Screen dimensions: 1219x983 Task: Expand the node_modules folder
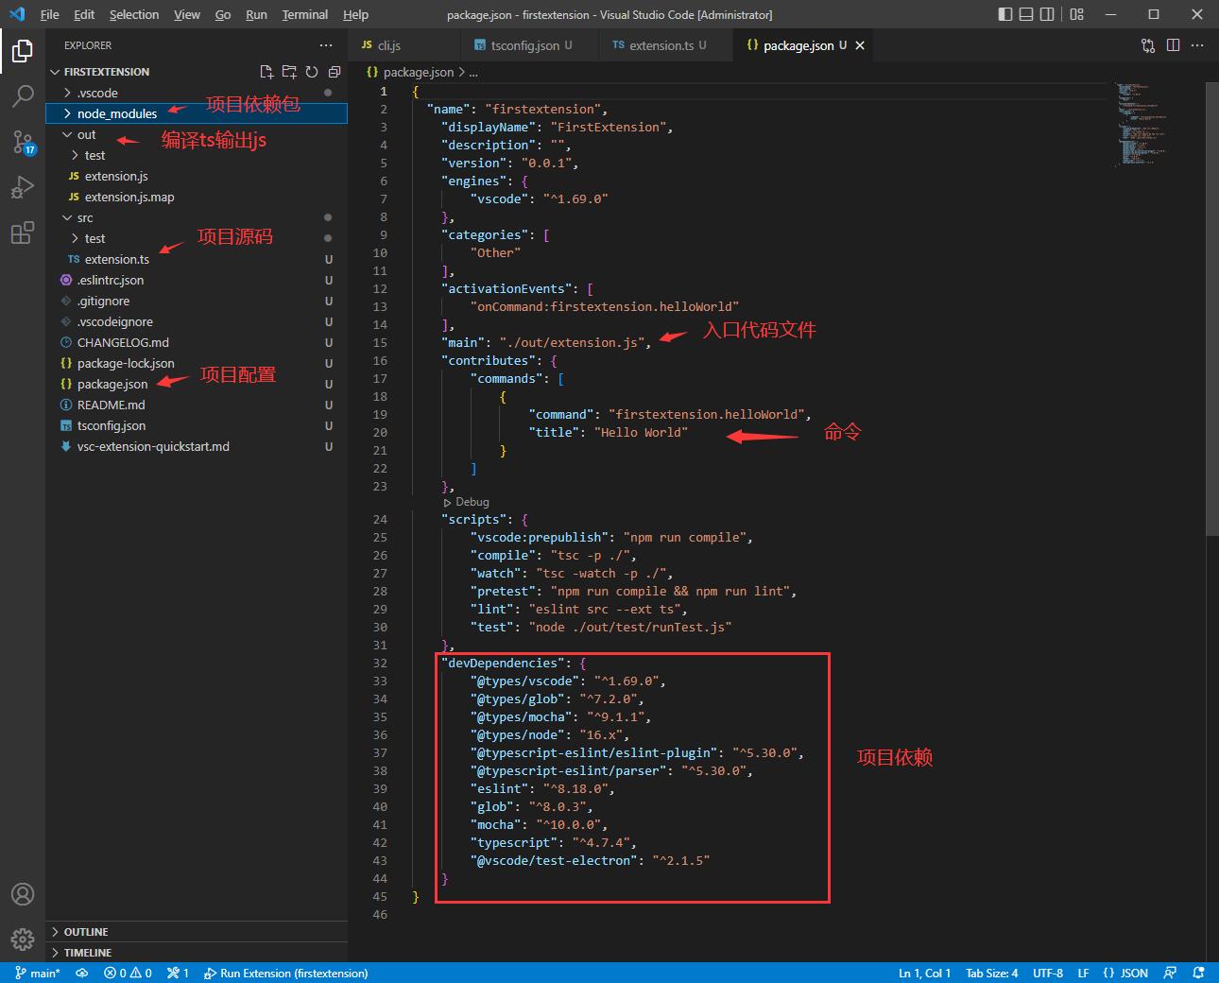click(x=197, y=113)
